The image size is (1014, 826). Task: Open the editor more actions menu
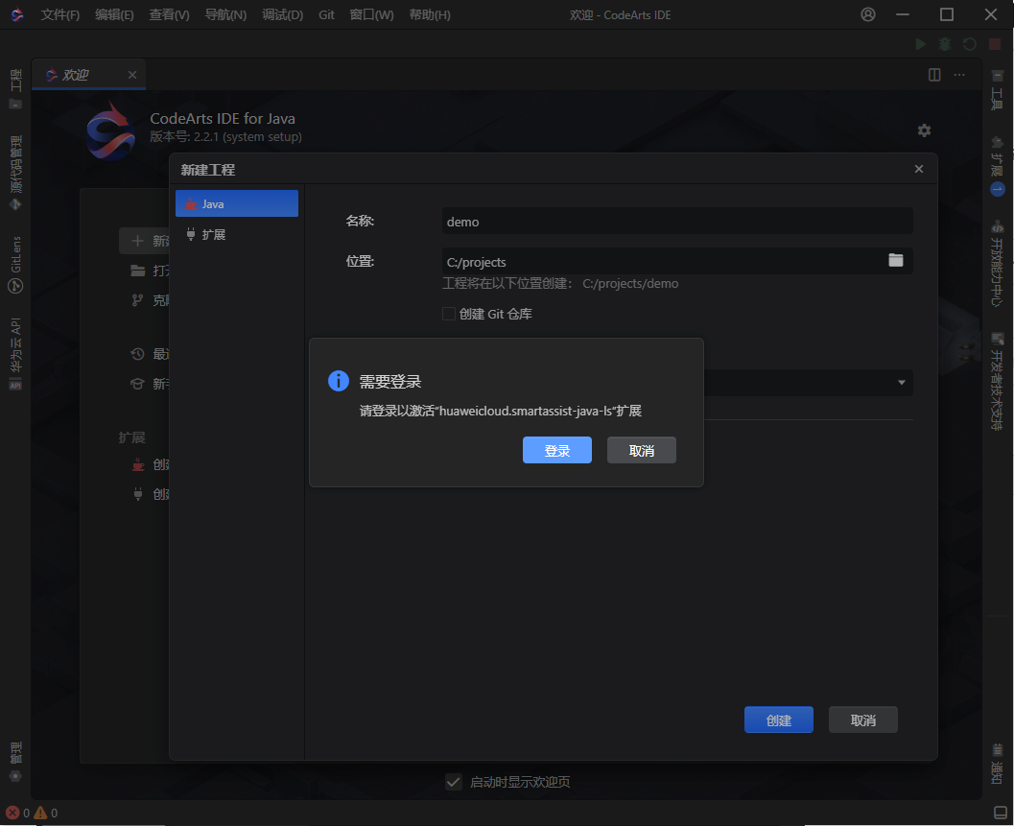[958, 74]
